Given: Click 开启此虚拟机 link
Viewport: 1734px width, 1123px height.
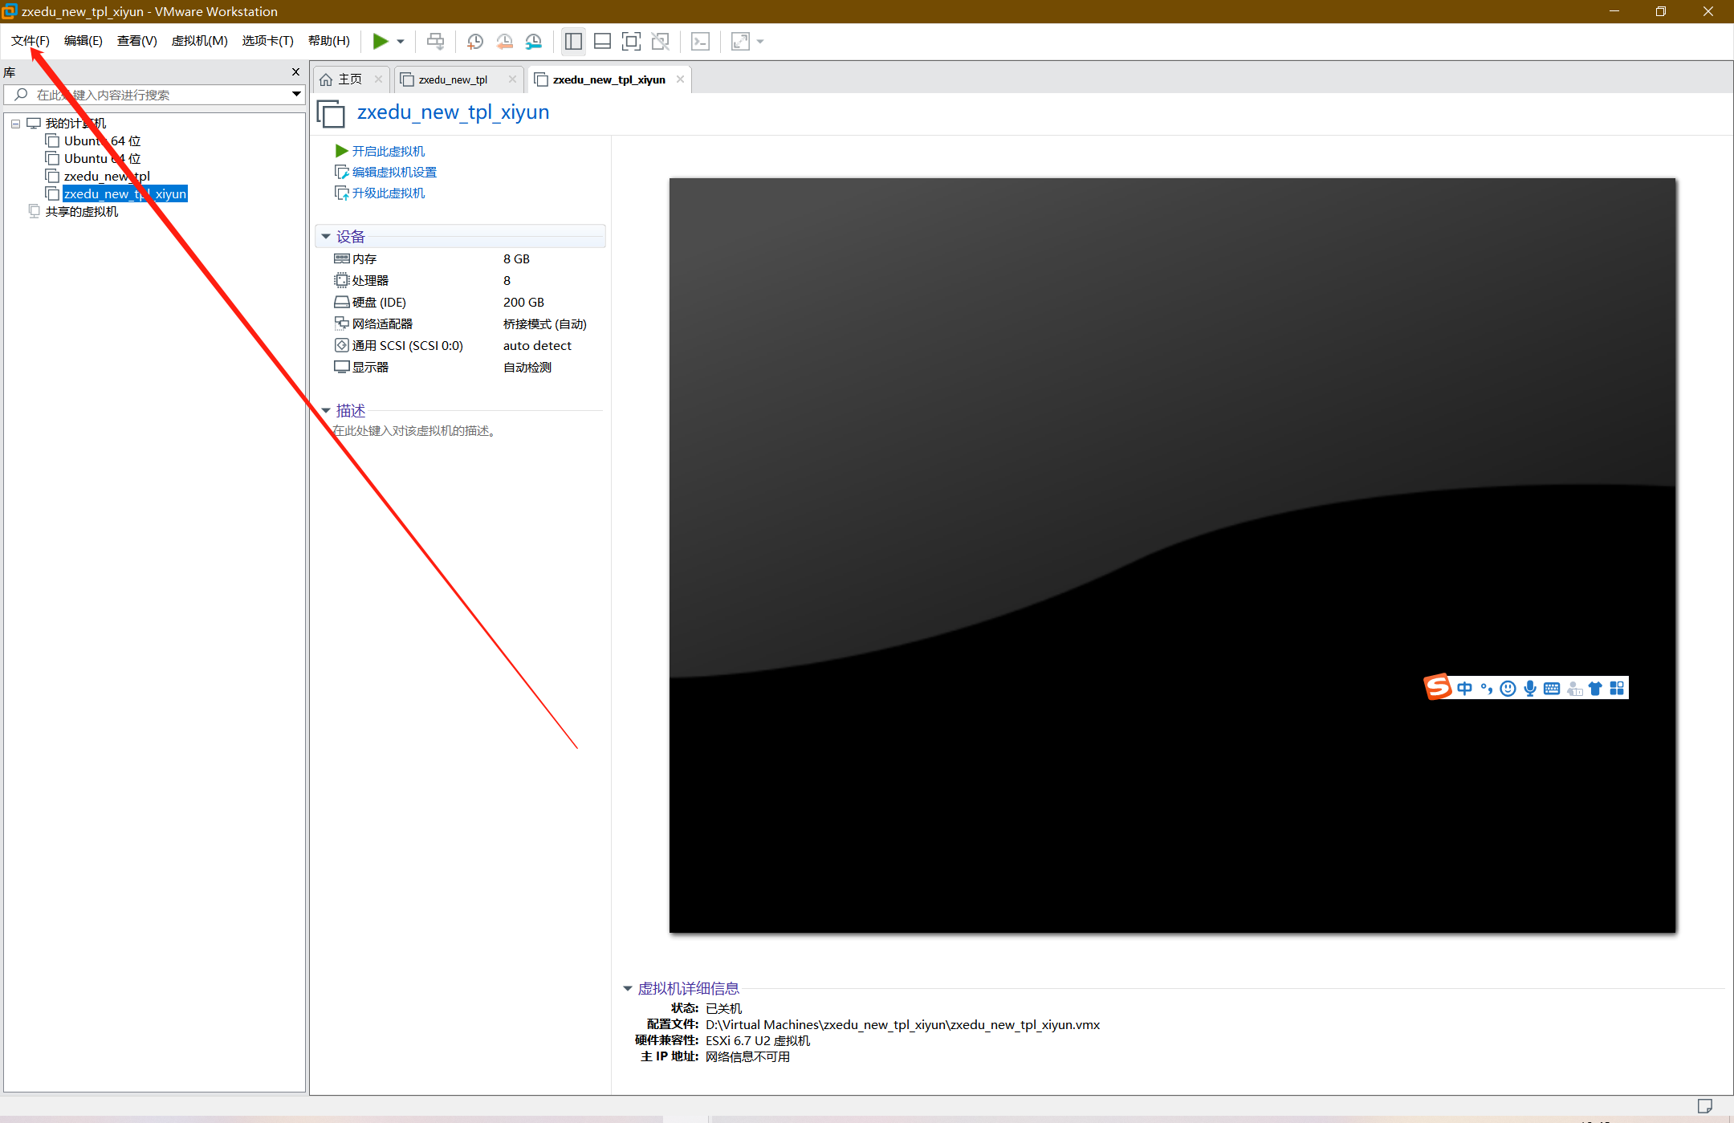Looking at the screenshot, I should pyautogui.click(x=389, y=151).
